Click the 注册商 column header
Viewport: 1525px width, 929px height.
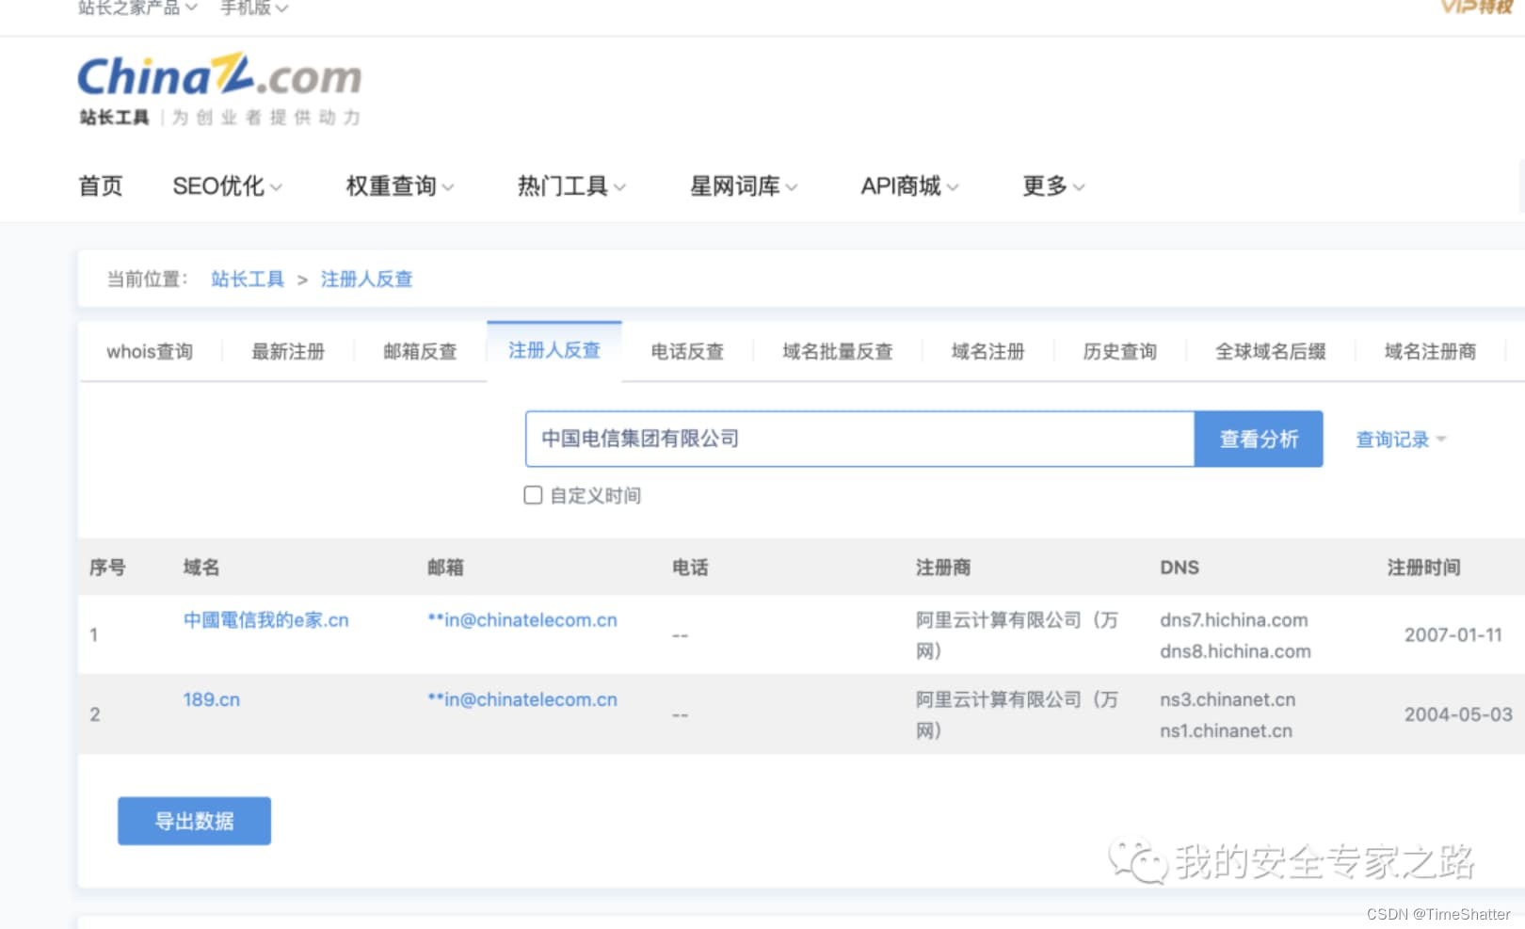coord(943,568)
